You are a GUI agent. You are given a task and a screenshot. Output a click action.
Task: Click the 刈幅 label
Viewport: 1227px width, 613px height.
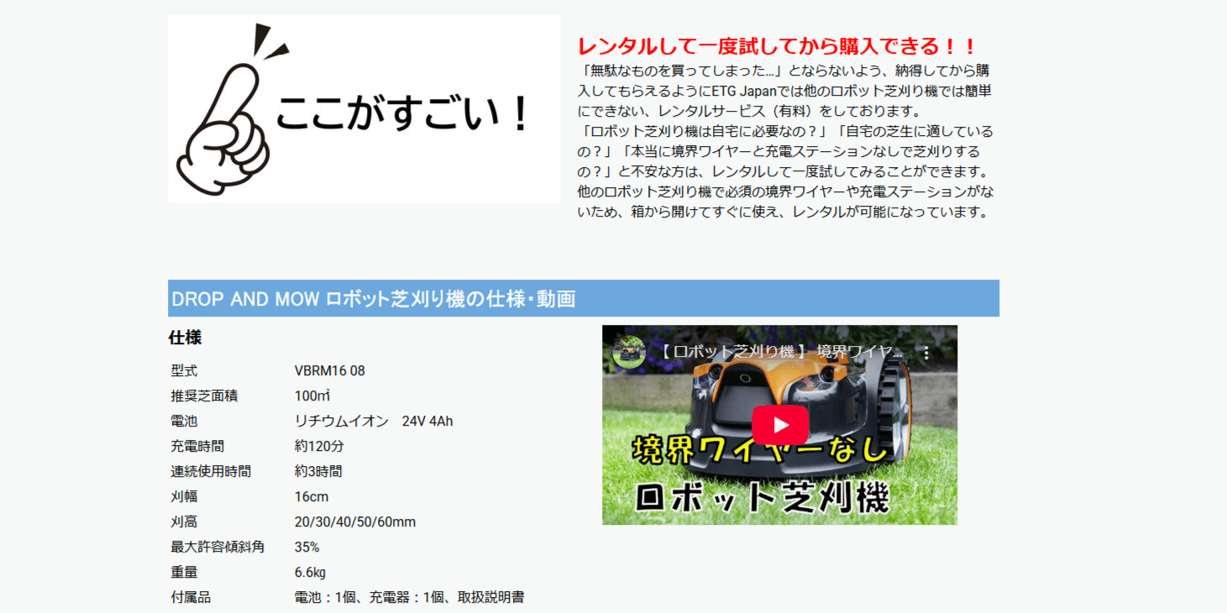click(x=184, y=496)
